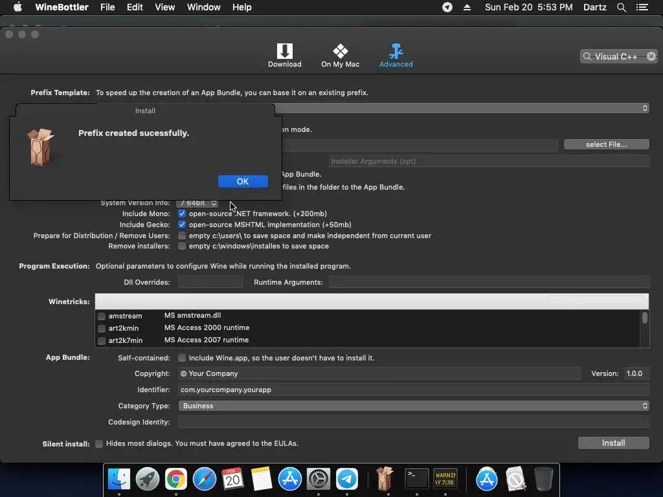
Task: Open Finder from the Dock
Action: [119, 479]
